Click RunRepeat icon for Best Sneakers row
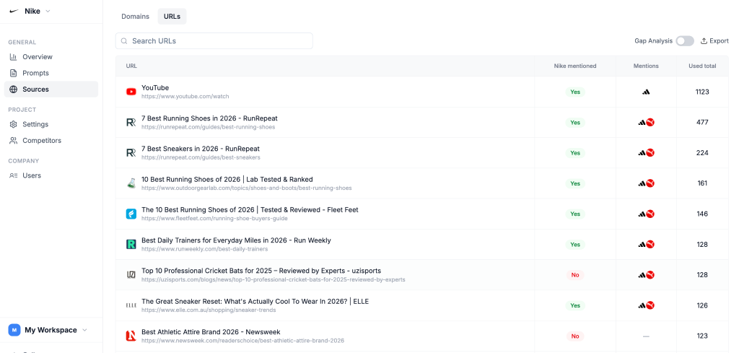739x353 pixels. [x=131, y=153]
